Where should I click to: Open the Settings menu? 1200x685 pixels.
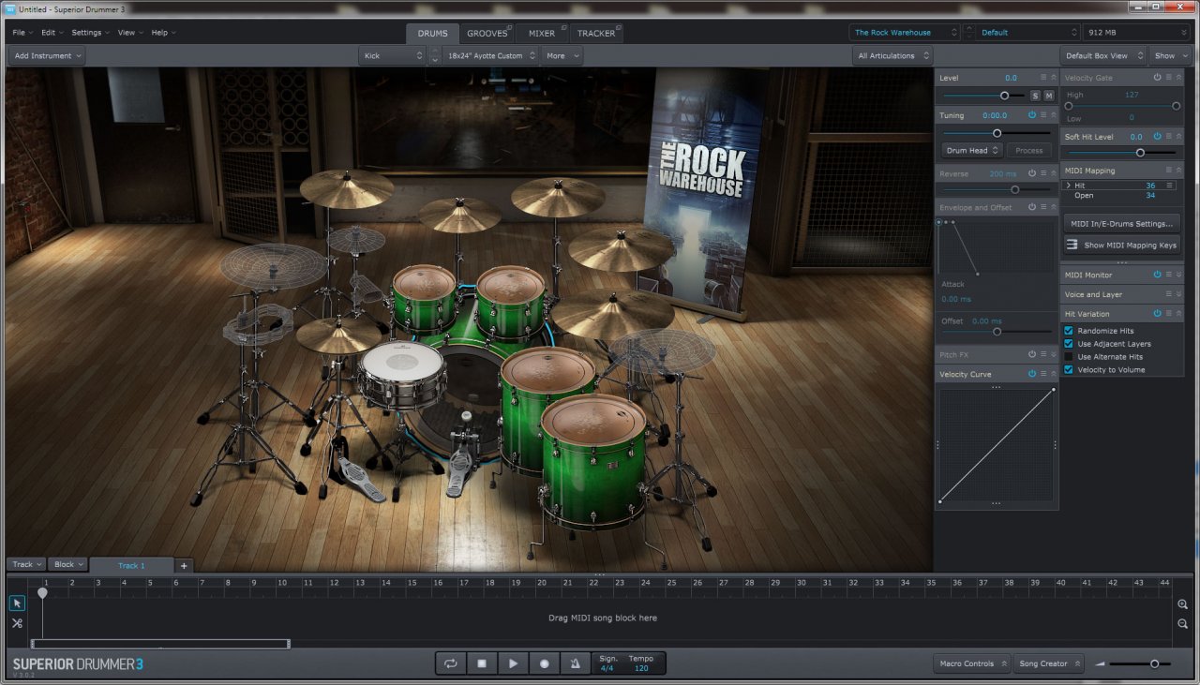click(90, 33)
